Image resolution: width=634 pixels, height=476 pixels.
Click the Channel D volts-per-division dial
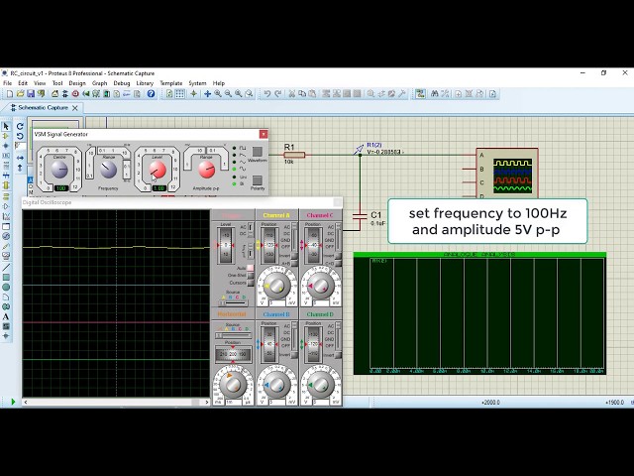tap(320, 384)
